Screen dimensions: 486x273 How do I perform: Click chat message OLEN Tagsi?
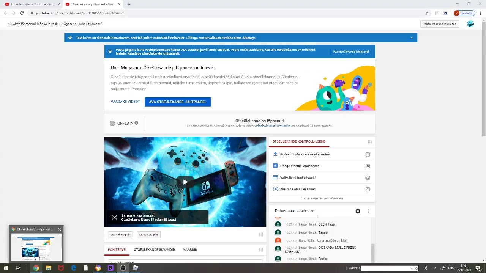coord(327,224)
